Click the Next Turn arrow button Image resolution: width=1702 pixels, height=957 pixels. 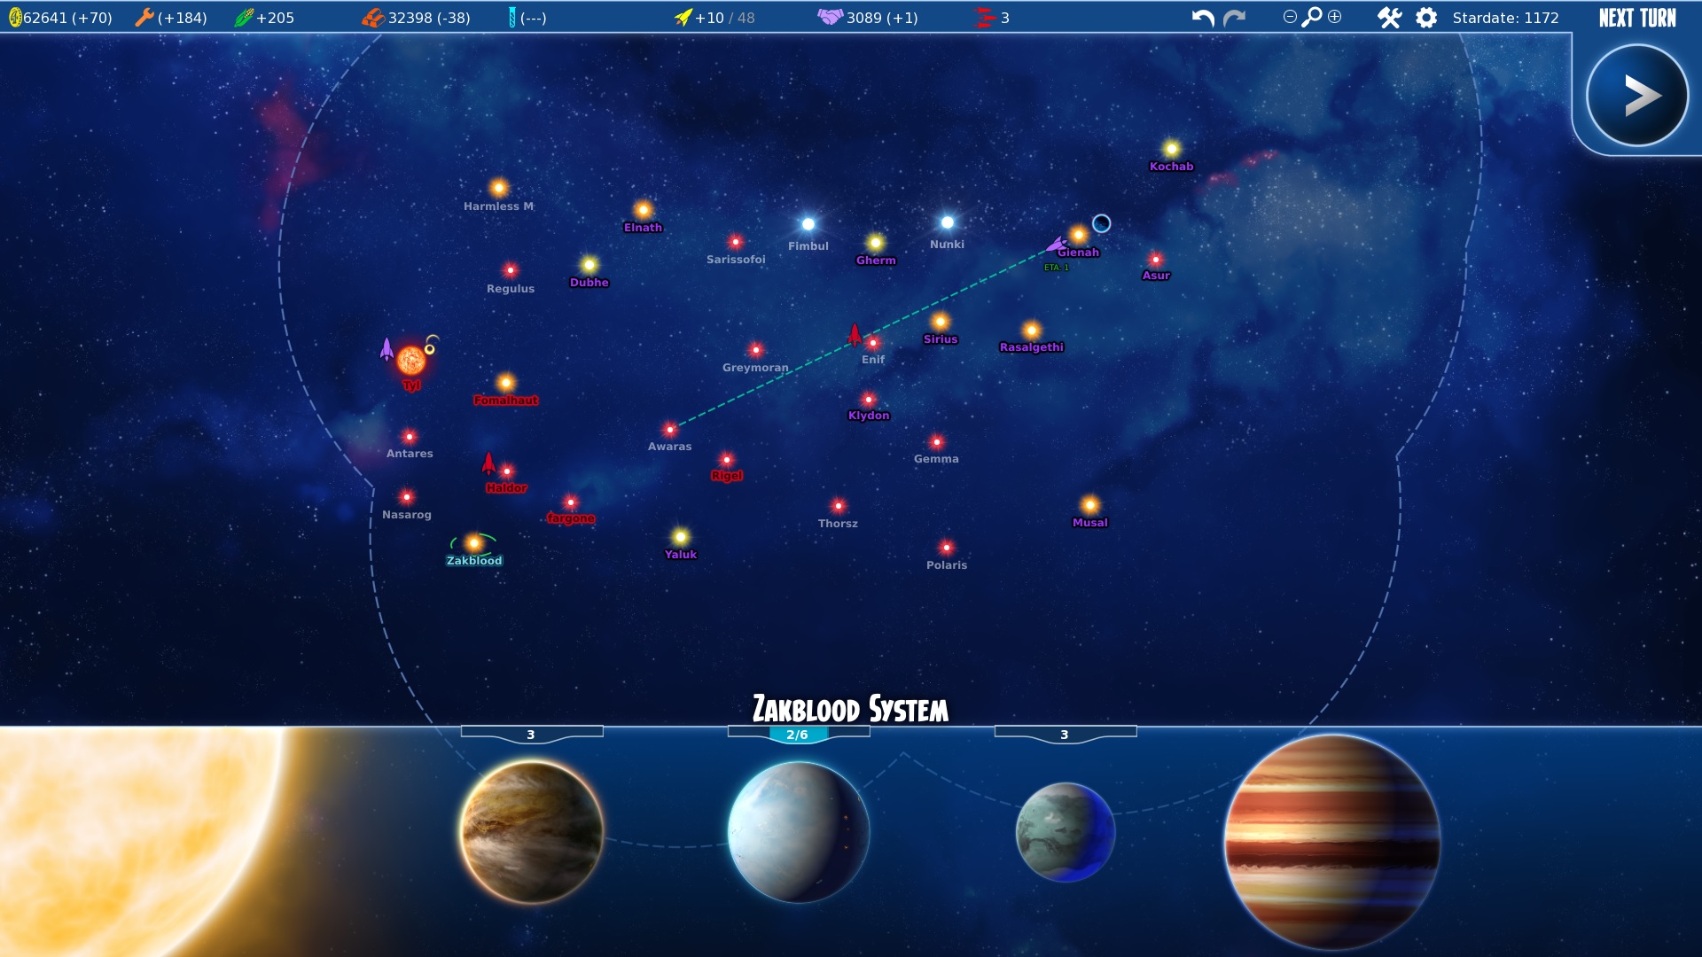1636,96
